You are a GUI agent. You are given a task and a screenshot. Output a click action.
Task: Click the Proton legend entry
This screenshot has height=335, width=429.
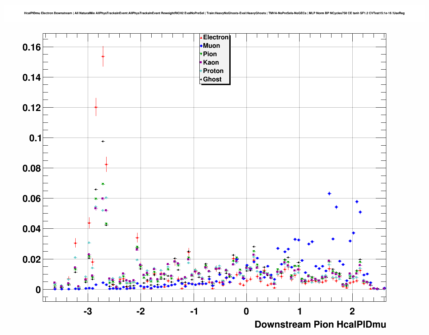click(x=212, y=71)
